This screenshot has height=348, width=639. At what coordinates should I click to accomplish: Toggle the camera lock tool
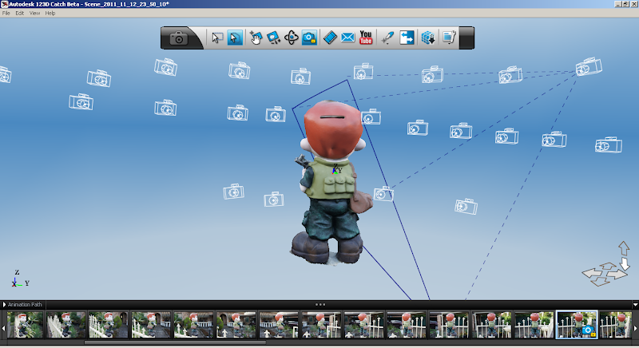(310, 38)
